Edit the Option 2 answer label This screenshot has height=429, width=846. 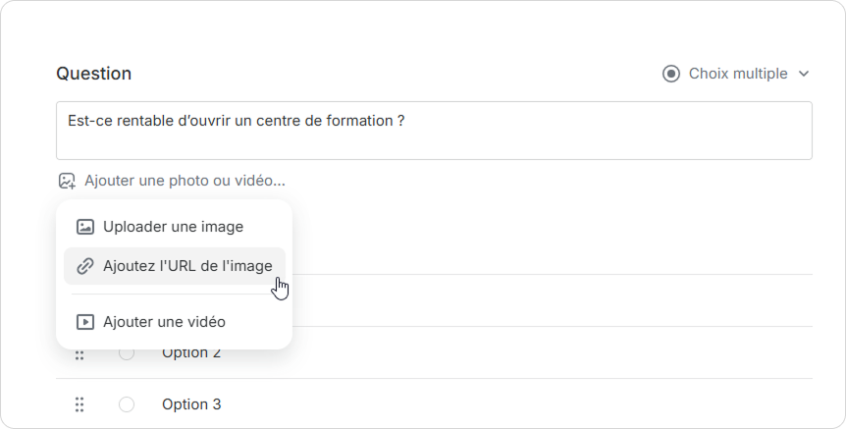(x=191, y=353)
